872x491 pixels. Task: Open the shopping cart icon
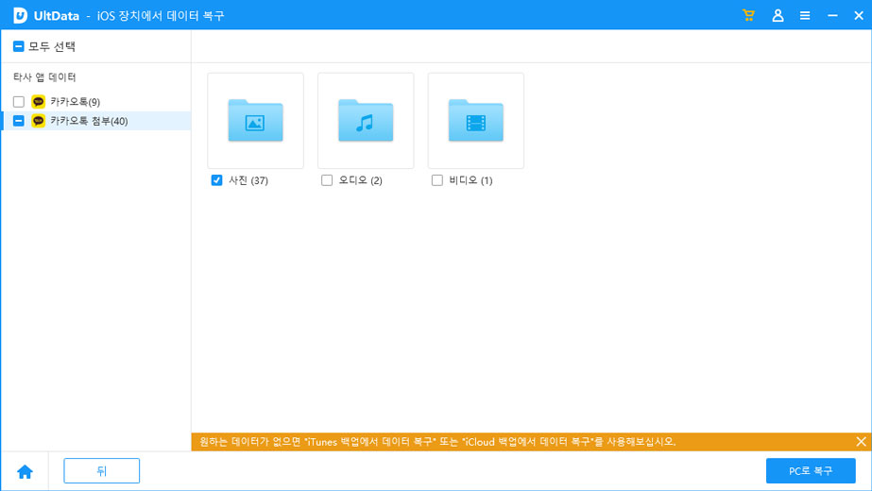click(748, 15)
